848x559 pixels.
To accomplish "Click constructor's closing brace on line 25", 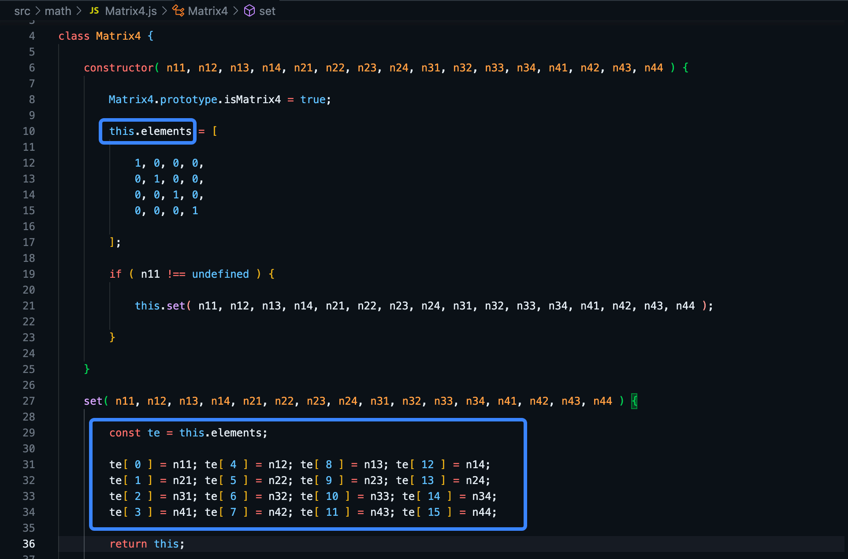I will [x=87, y=369].
